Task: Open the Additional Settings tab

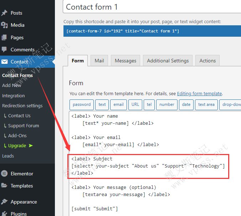Action: (x=168, y=61)
